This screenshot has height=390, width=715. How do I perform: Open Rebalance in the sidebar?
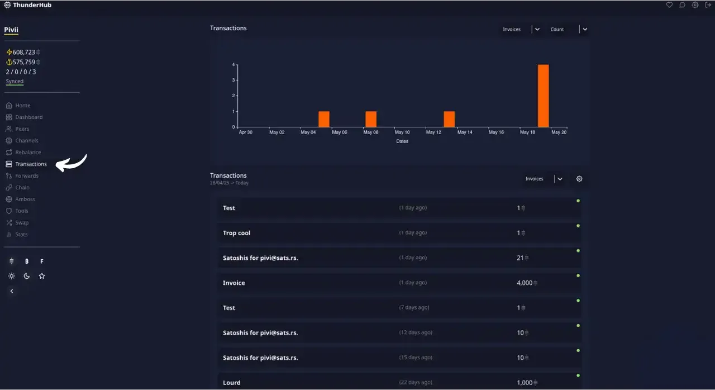coord(23,153)
